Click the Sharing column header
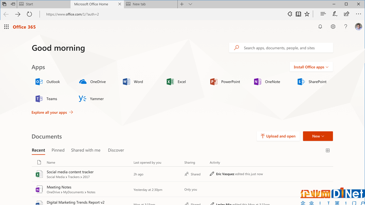The height and width of the screenshot is (205, 365). point(189,162)
